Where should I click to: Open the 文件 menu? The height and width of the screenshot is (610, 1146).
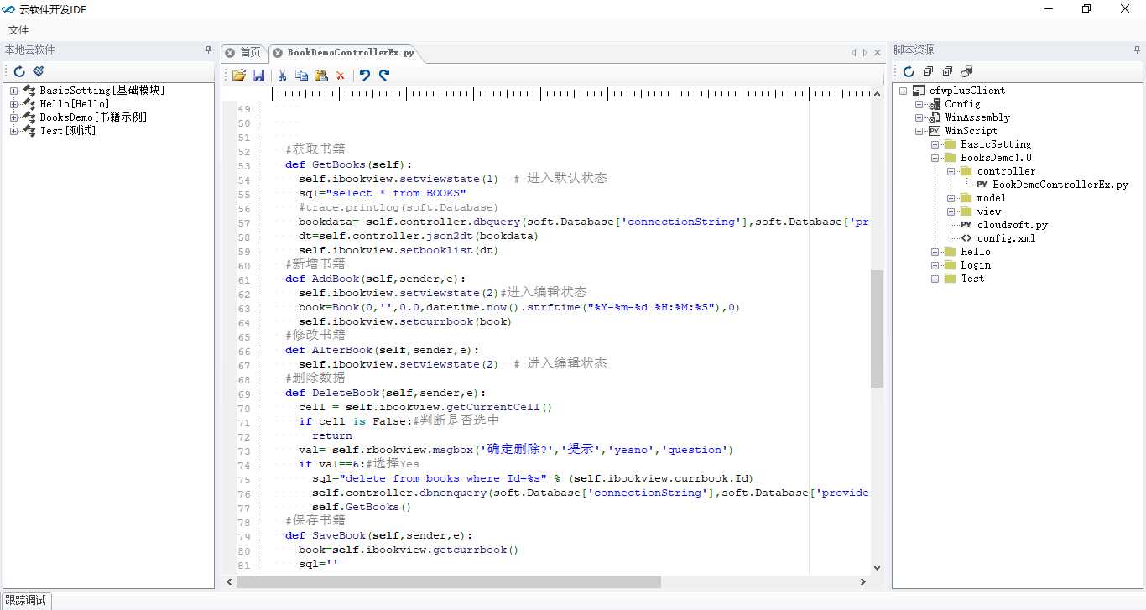tap(18, 30)
